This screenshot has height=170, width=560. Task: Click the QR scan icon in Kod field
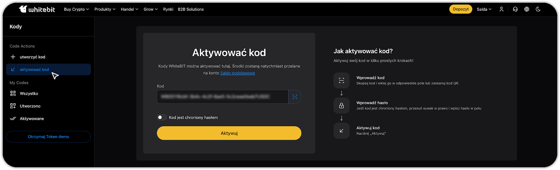click(295, 97)
